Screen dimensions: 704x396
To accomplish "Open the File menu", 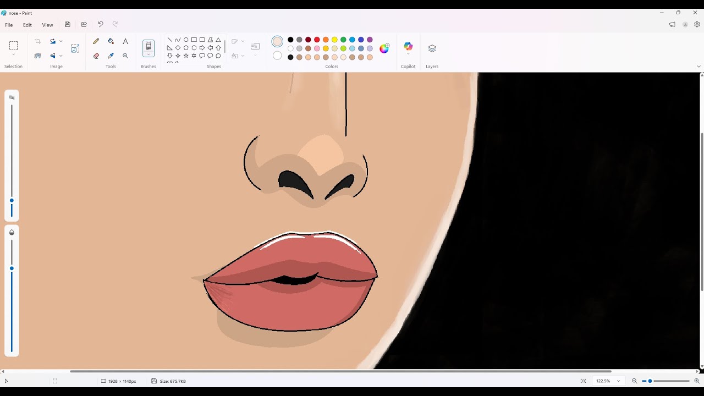I will 9,25.
